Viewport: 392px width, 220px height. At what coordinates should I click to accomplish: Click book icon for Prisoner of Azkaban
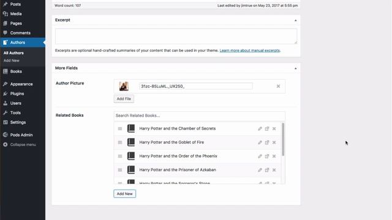131,170
